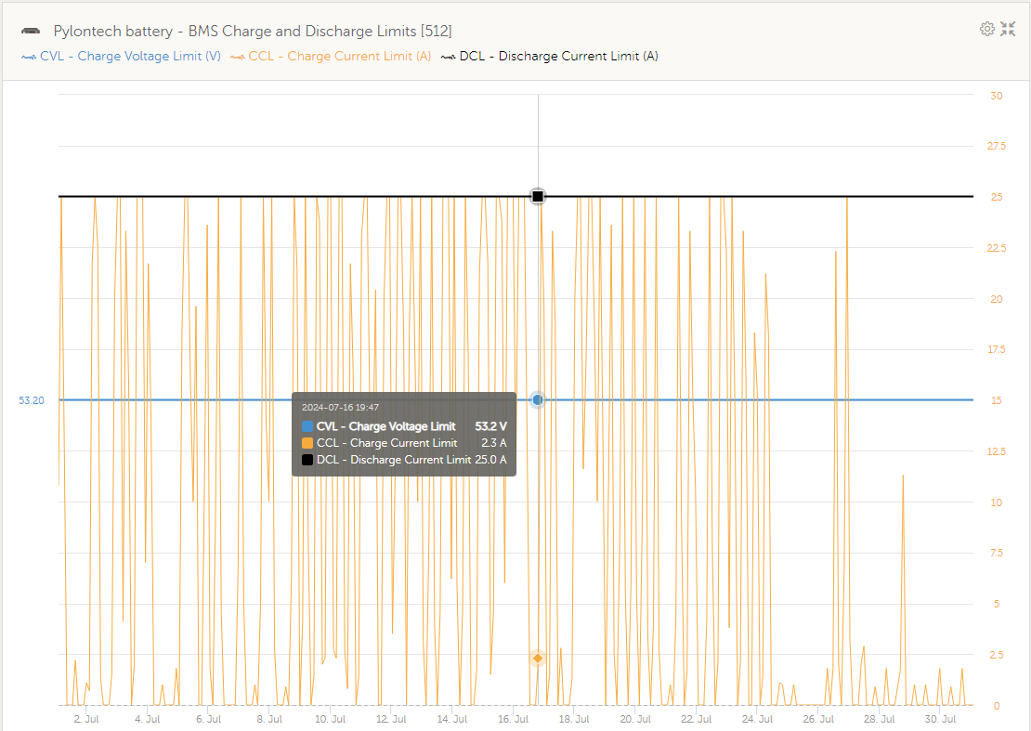Open the widget settings gear icon
This screenshot has width=1031, height=731.
coord(987,29)
